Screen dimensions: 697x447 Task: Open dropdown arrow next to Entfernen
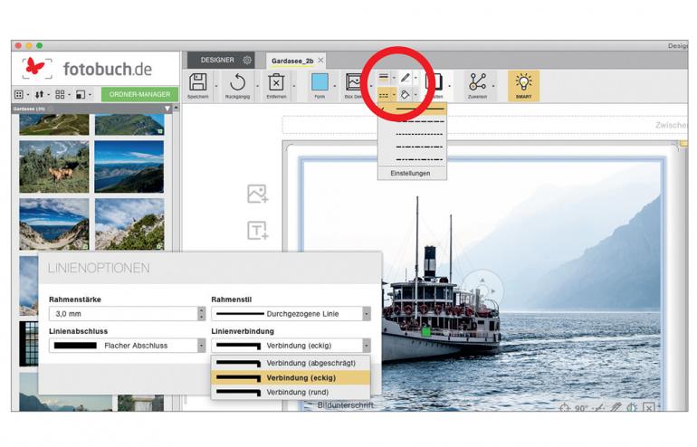[294, 85]
